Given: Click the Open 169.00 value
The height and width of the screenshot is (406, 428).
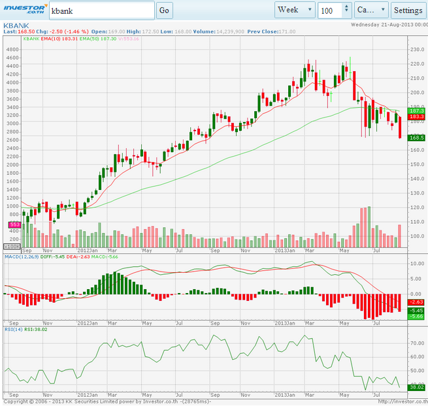Looking at the screenshot, I should click(117, 31).
